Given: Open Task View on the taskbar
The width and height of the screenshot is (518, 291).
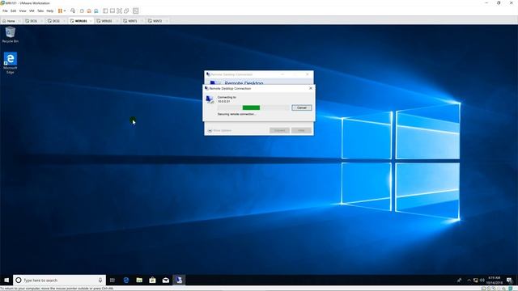Looking at the screenshot, I should 113,280.
